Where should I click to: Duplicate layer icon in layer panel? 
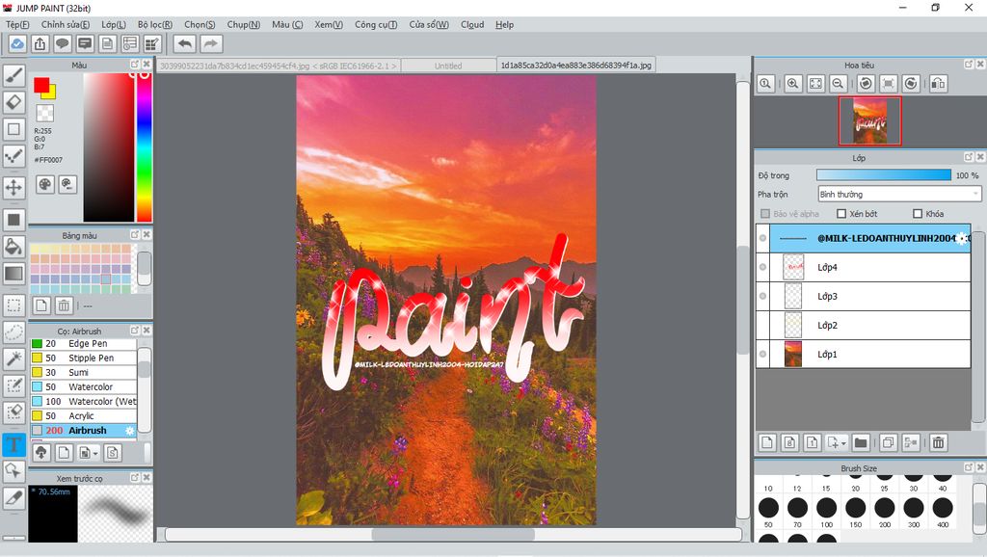tap(888, 443)
